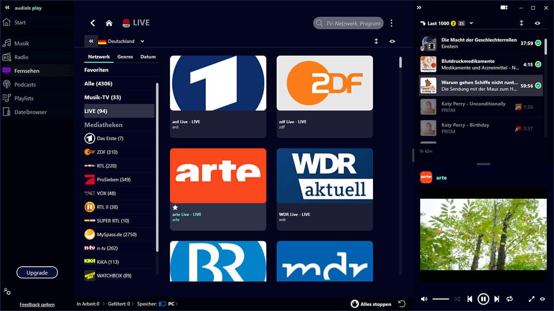Mute using the speaker icon
554x311 pixels.
(x=424, y=299)
